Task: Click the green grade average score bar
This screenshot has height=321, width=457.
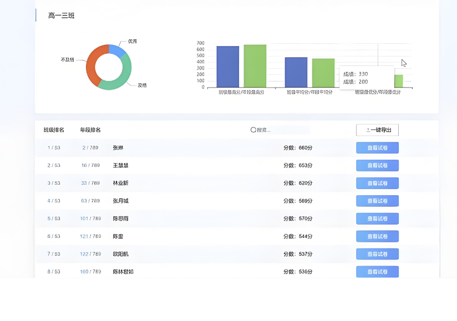Action: (323, 73)
